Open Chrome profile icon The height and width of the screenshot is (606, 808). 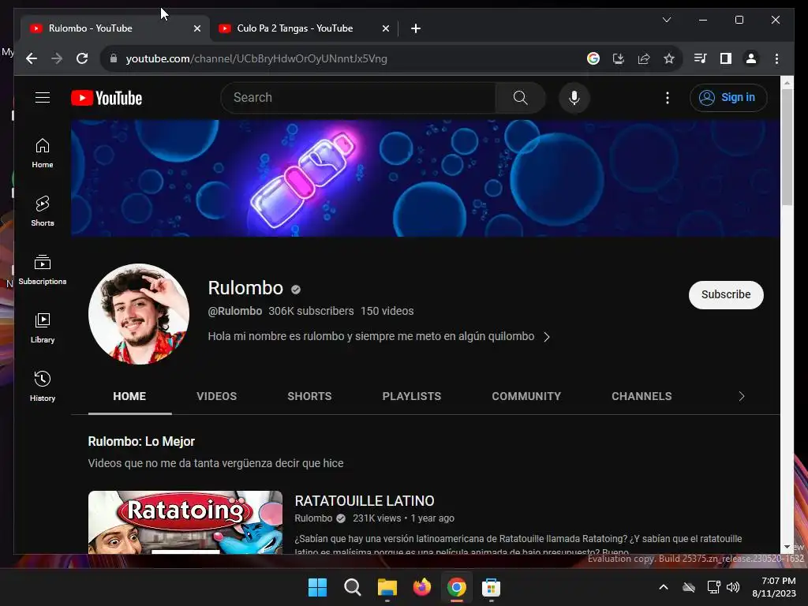[x=751, y=58]
